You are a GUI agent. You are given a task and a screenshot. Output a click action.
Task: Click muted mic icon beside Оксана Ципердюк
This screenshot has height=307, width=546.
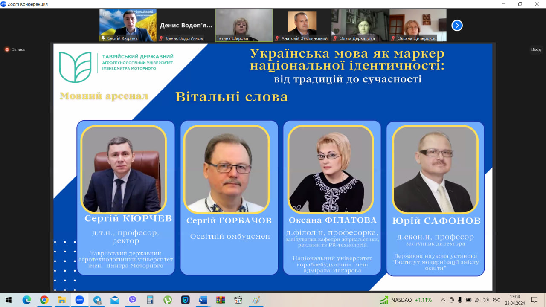point(393,38)
